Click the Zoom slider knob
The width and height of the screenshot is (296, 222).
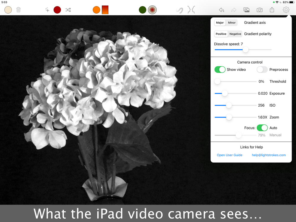[x=229, y=117]
